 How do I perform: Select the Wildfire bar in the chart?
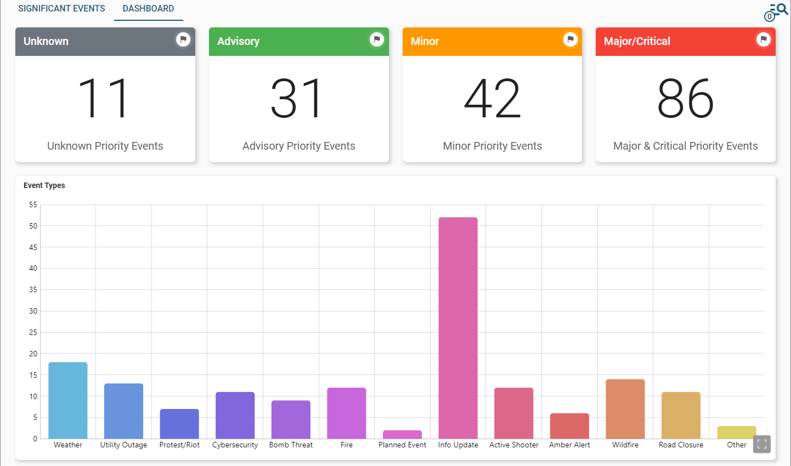[625, 408]
